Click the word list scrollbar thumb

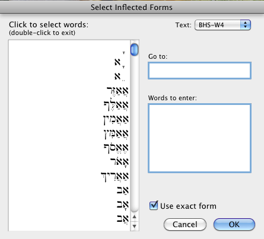[134, 49]
